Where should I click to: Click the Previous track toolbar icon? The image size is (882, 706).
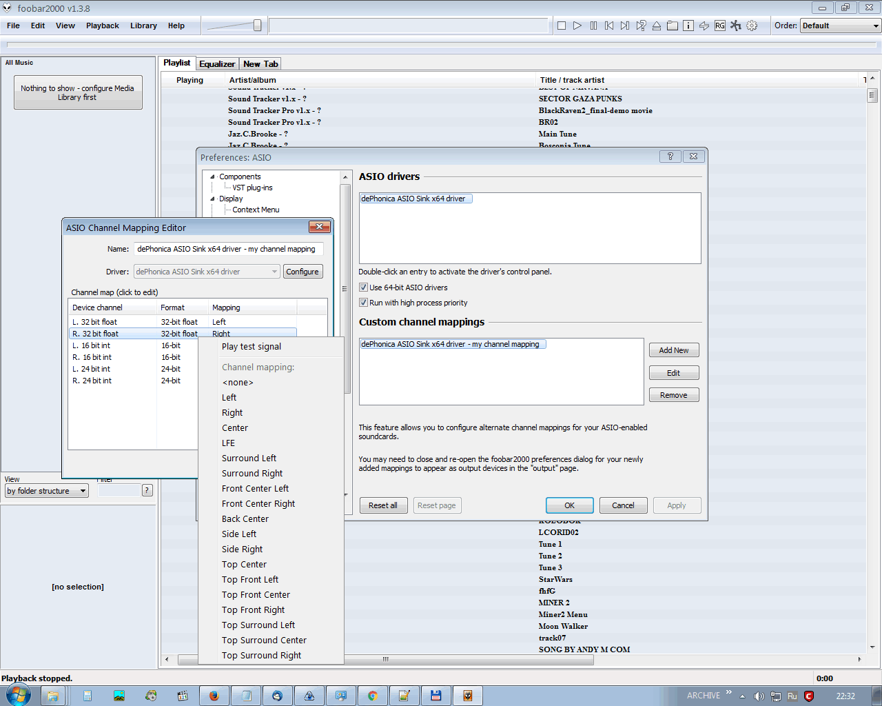pos(609,26)
